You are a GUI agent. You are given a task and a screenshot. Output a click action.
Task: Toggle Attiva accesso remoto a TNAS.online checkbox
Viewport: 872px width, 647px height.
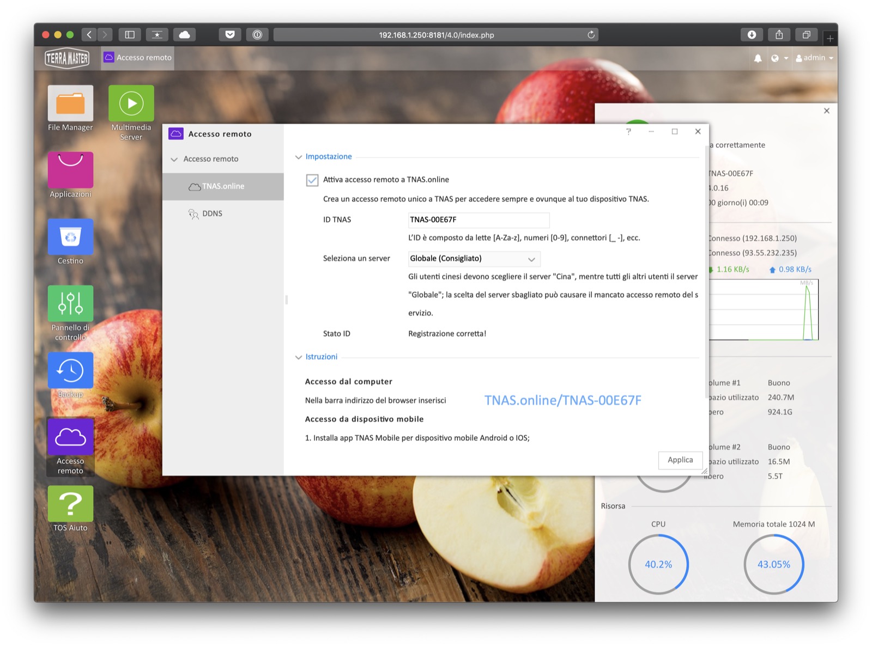[312, 180]
